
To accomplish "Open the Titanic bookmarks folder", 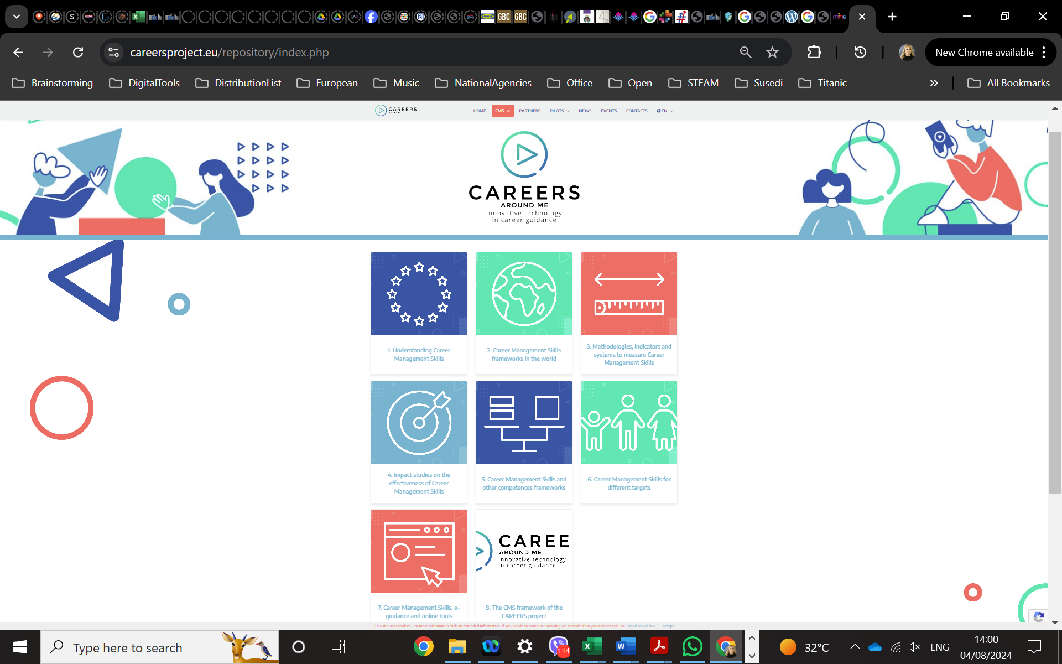I will [823, 83].
